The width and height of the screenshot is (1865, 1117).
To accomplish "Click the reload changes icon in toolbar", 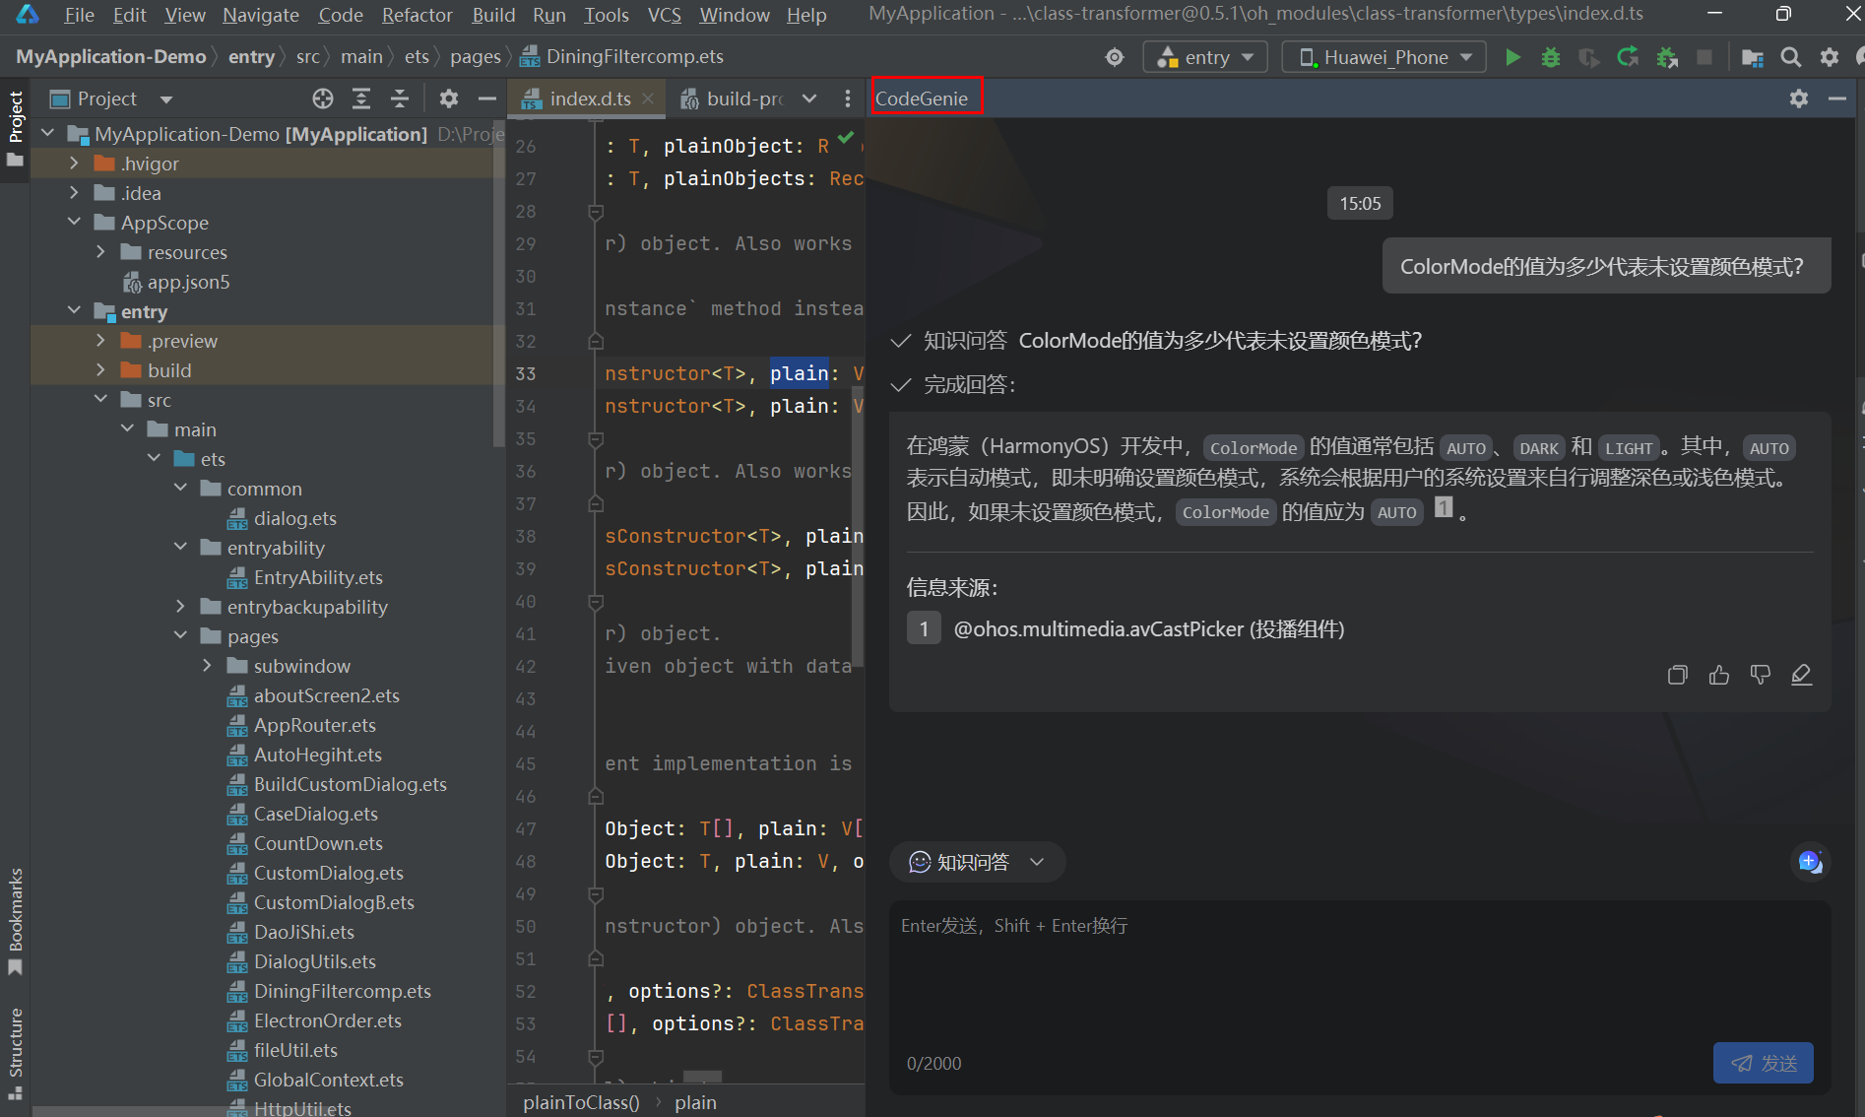I will click(1628, 57).
